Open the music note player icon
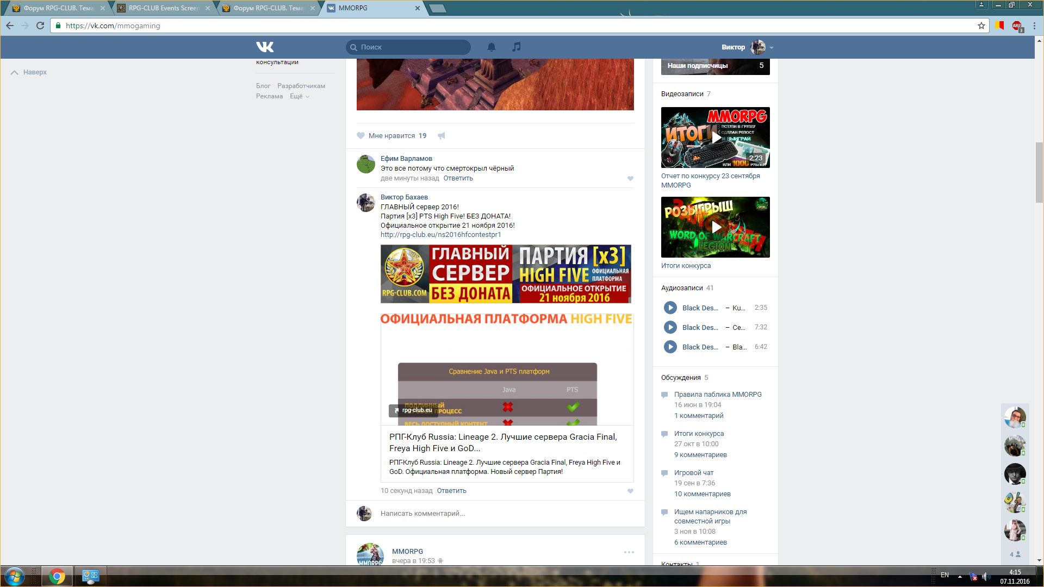 click(517, 47)
